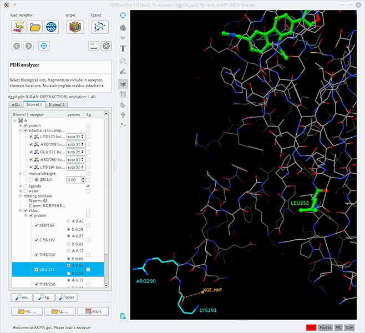The height and width of the screenshot is (333, 365).
Task: Open receptor file with the folder icon
Action: [36, 26]
